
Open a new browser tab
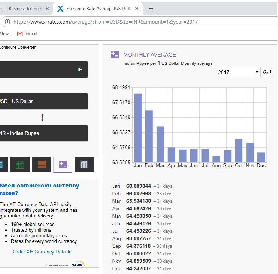coord(151,9)
